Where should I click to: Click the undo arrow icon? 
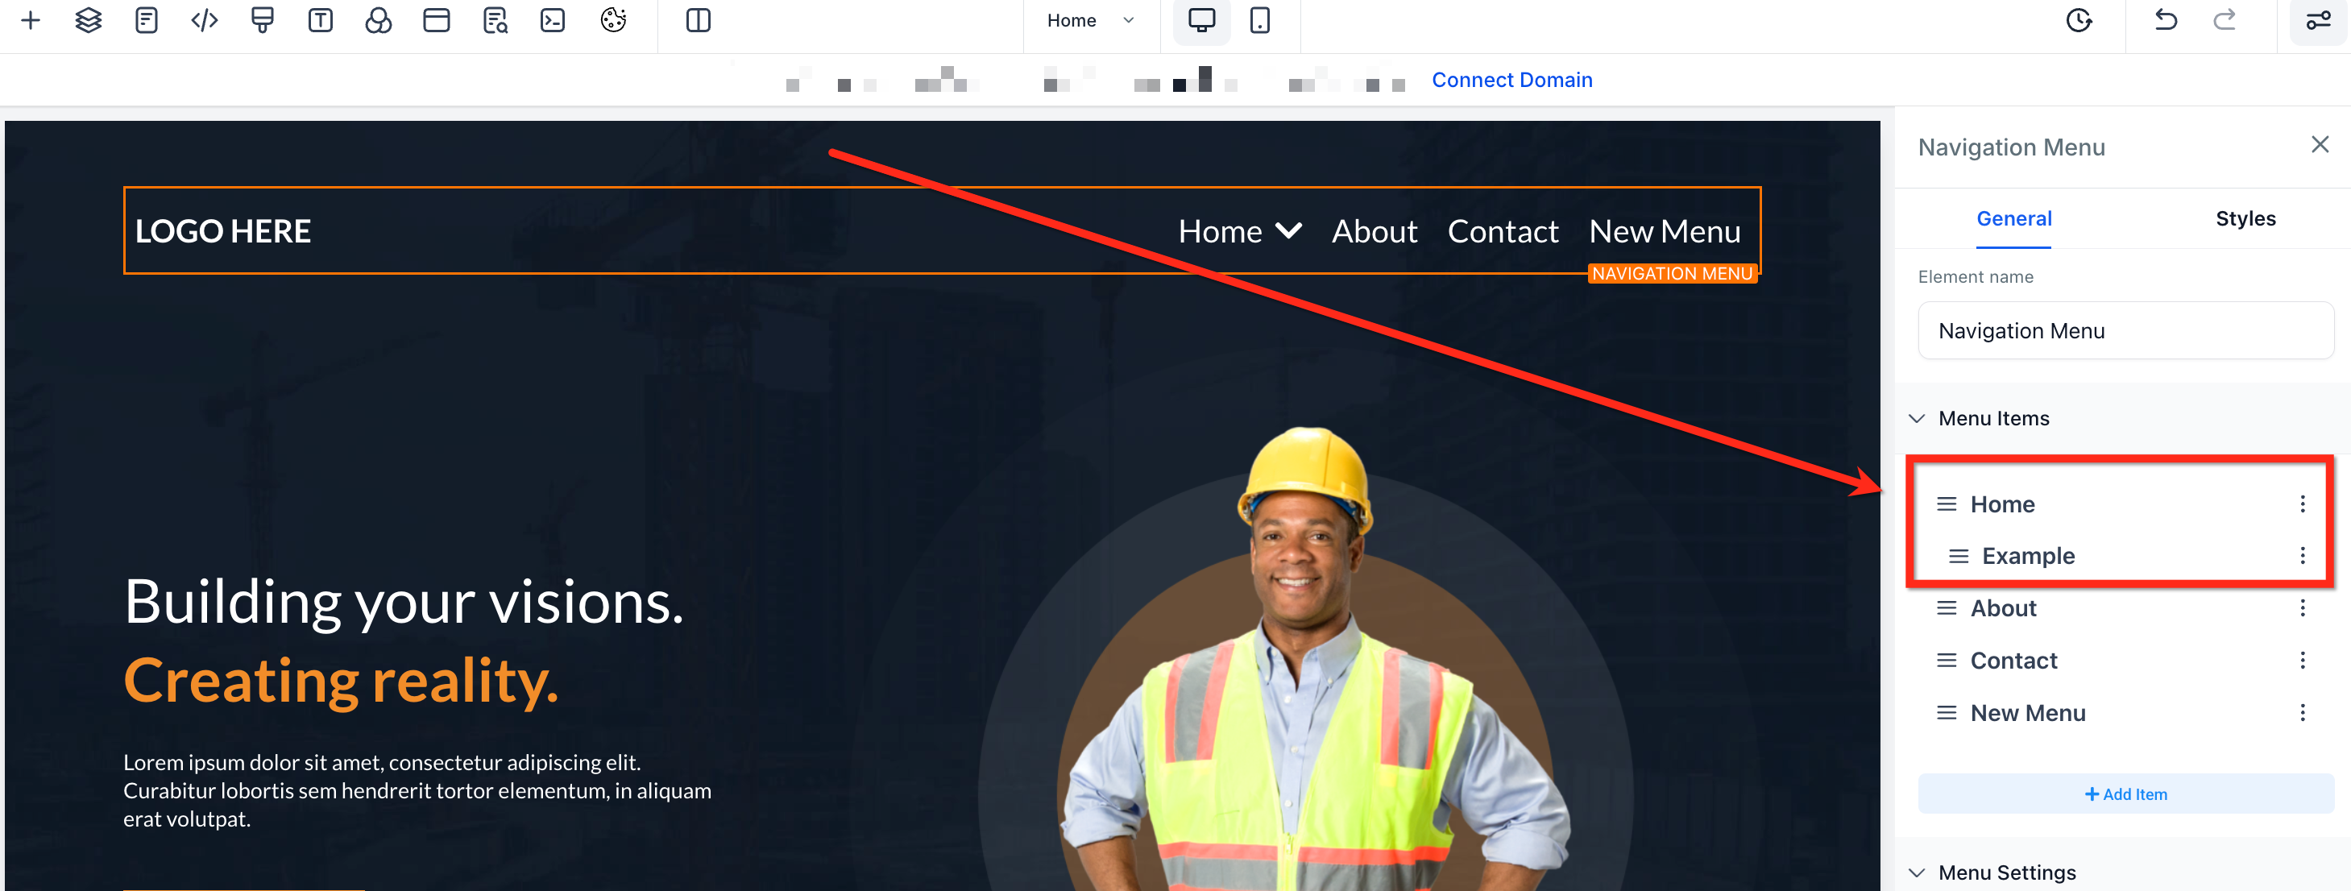(x=2166, y=20)
